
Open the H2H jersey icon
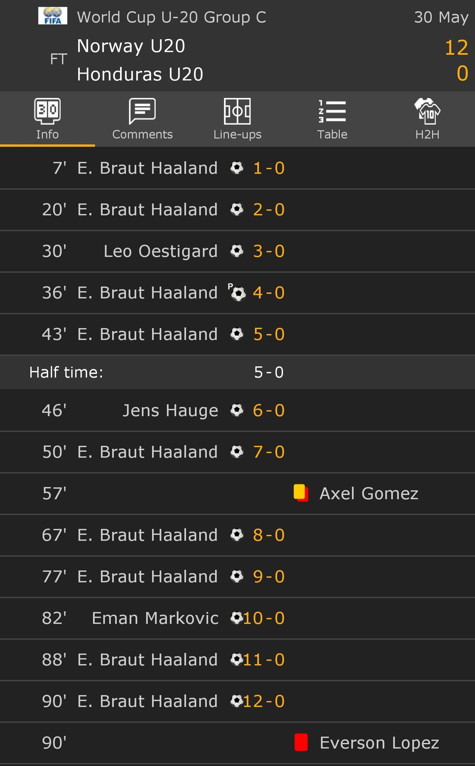(427, 111)
